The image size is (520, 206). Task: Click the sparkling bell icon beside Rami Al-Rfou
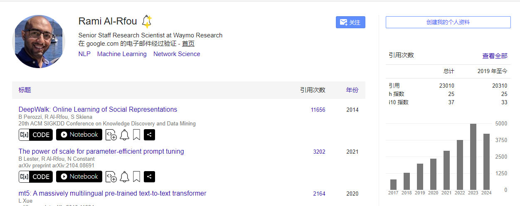point(147,21)
